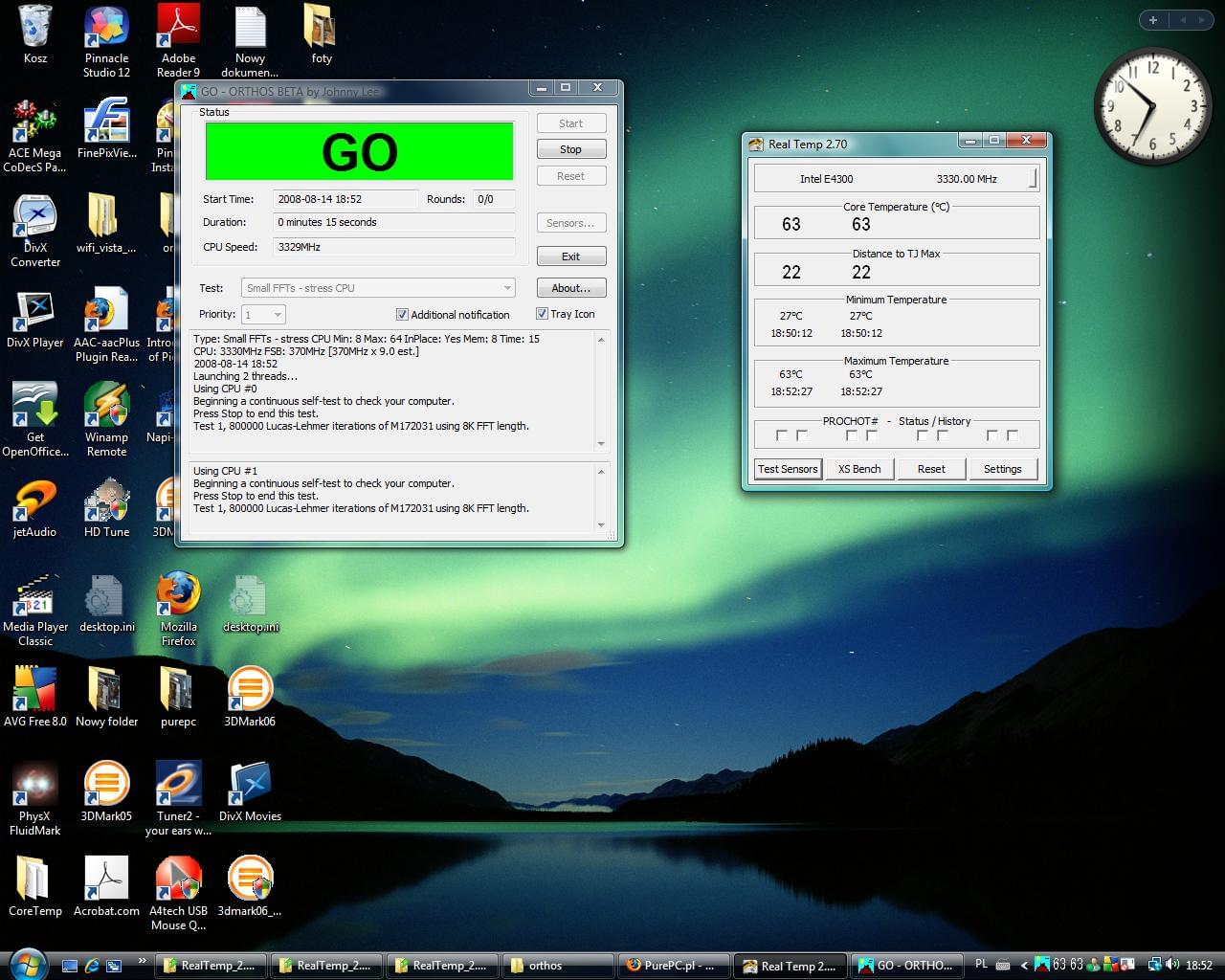
Task: Click the PL language indicator
Action: tap(981, 965)
